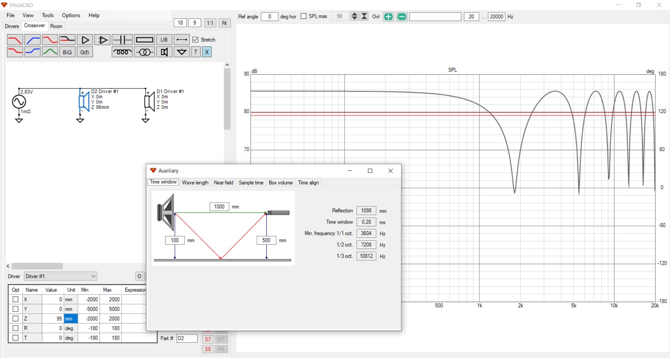Open the Options menu
The width and height of the screenshot is (670, 358).
[x=71, y=15]
